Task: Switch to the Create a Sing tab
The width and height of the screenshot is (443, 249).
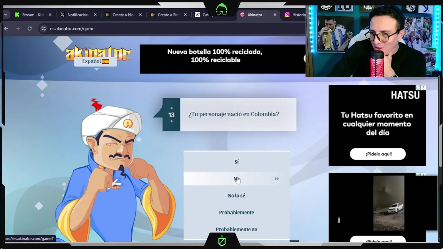Action: pos(169,15)
